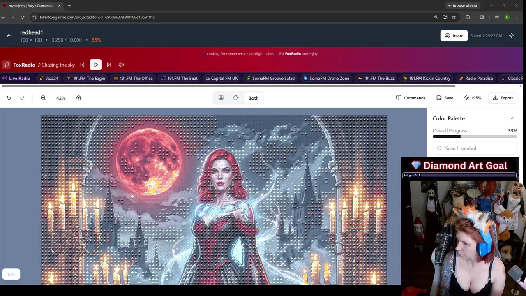
Task: Open the browser media control icon
Action: click(497, 17)
